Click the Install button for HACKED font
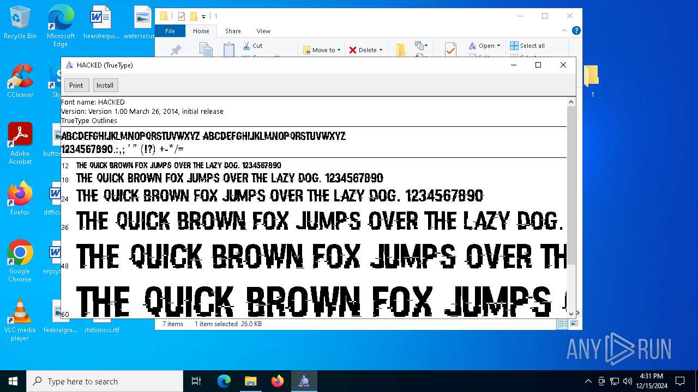The image size is (698, 392). (105, 85)
